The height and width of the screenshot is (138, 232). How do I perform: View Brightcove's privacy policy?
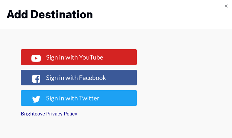pyautogui.click(x=49, y=114)
